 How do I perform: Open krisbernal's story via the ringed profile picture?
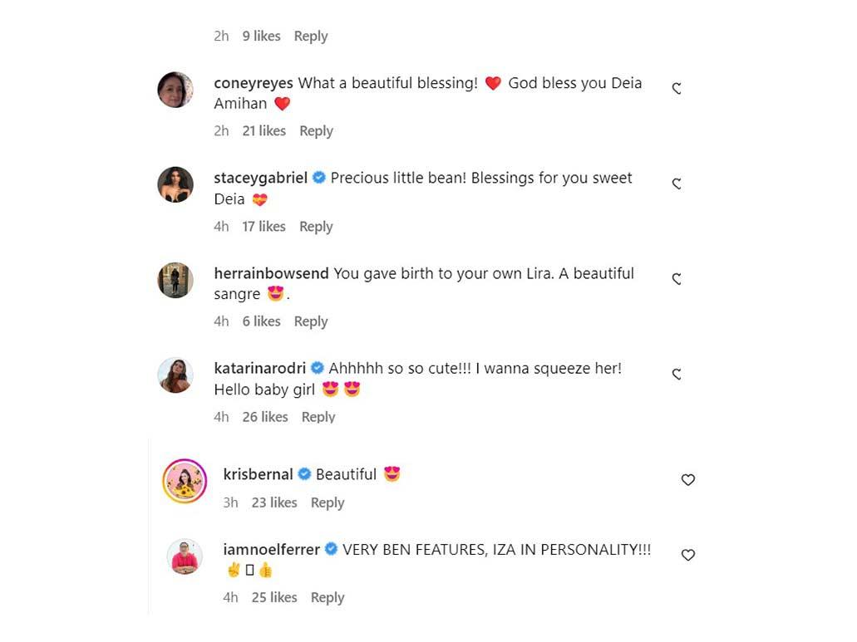tap(184, 480)
